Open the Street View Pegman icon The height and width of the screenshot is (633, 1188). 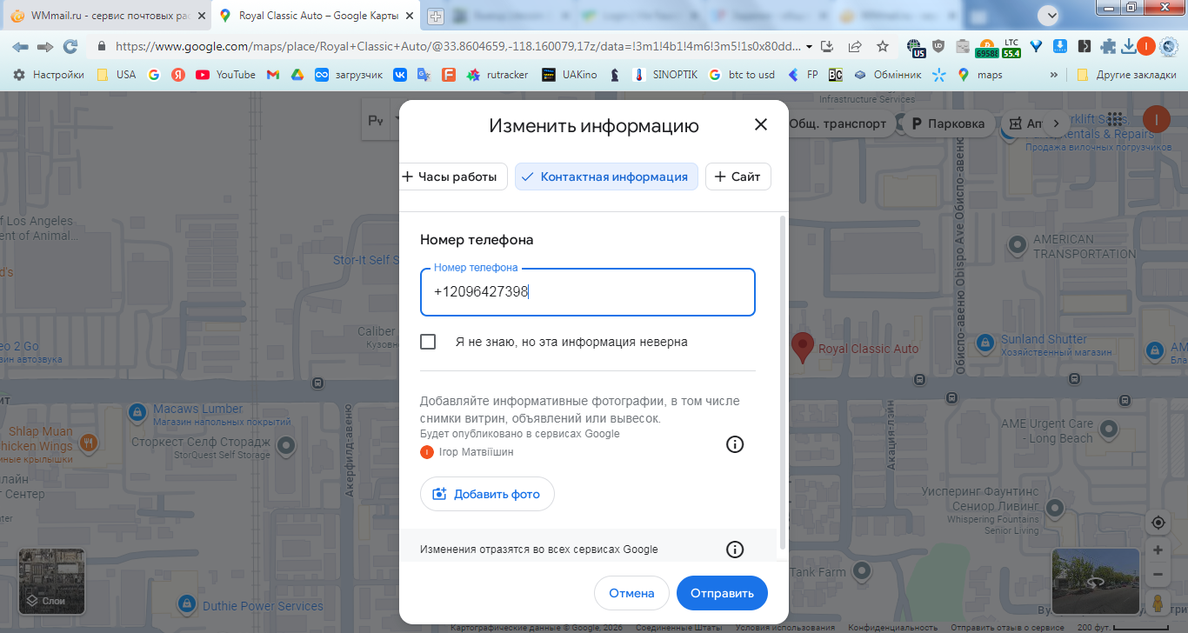click(1158, 602)
